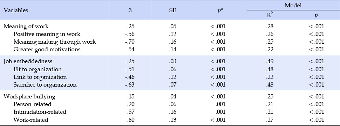
Task: Click Meaning making through work label
Action: point(55,42)
